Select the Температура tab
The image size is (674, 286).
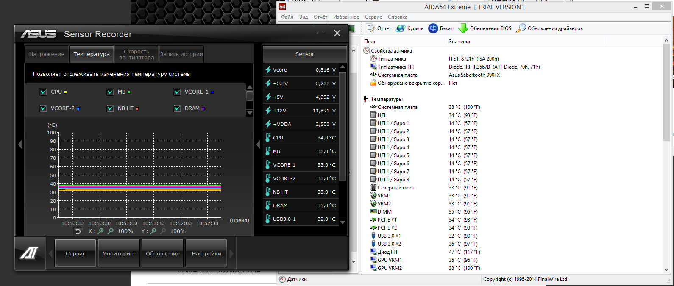[x=92, y=54]
